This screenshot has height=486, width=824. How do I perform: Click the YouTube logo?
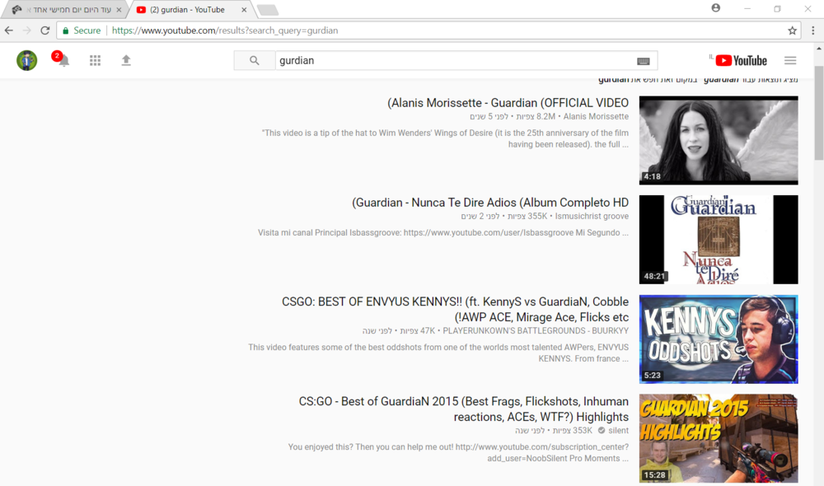(x=741, y=60)
